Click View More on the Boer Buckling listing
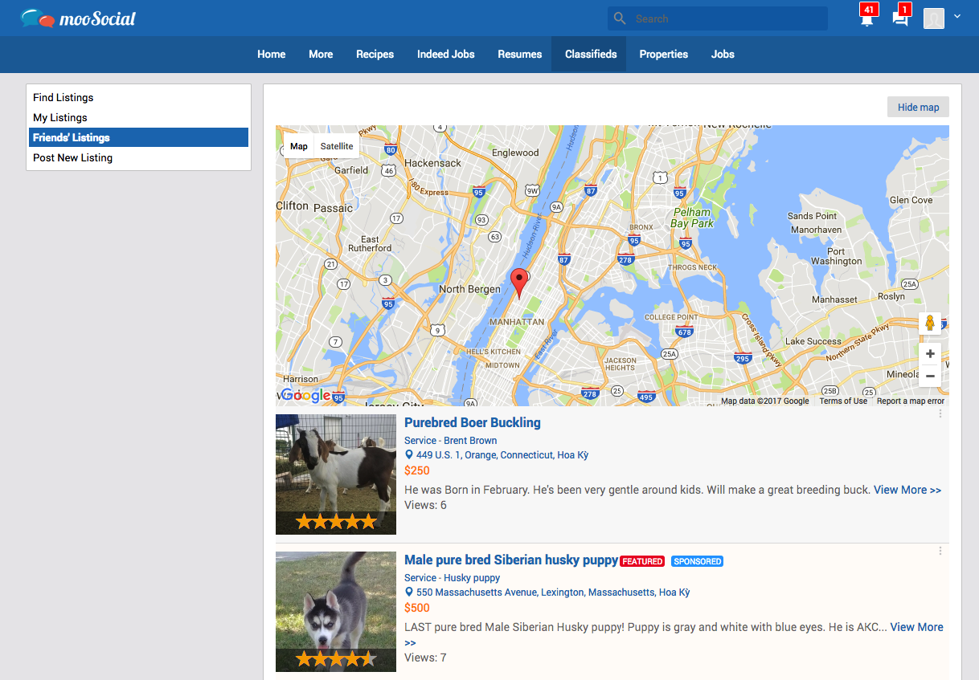Viewport: 979px width, 680px height. [907, 490]
